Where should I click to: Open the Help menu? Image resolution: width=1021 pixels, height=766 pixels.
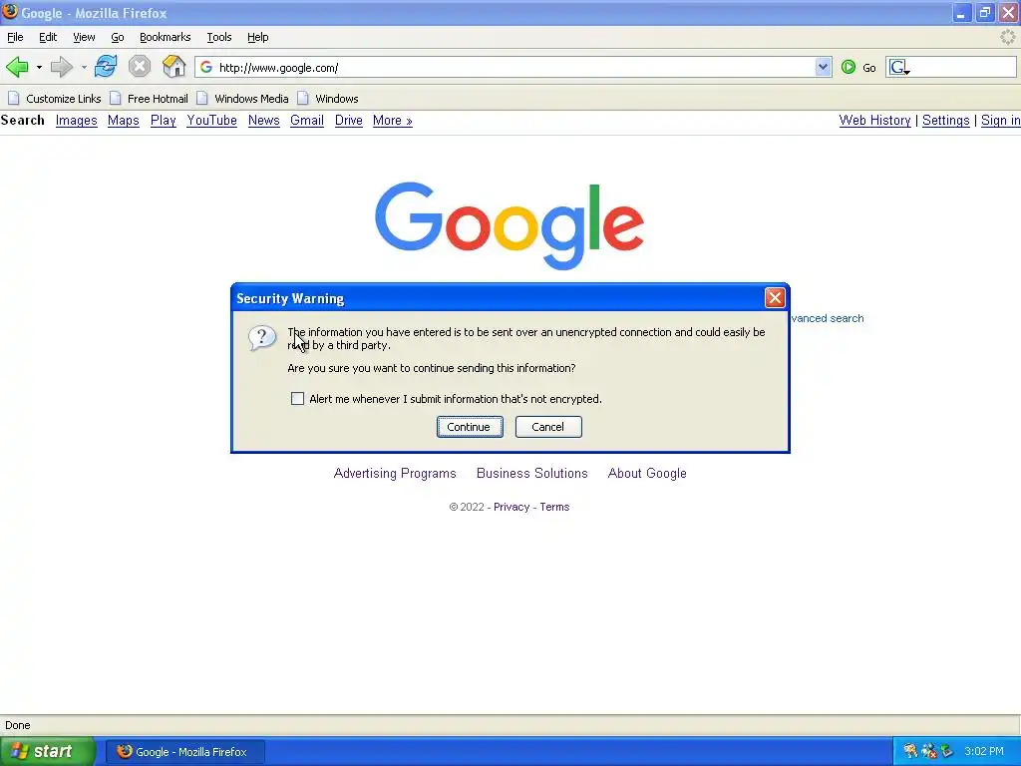(x=258, y=37)
